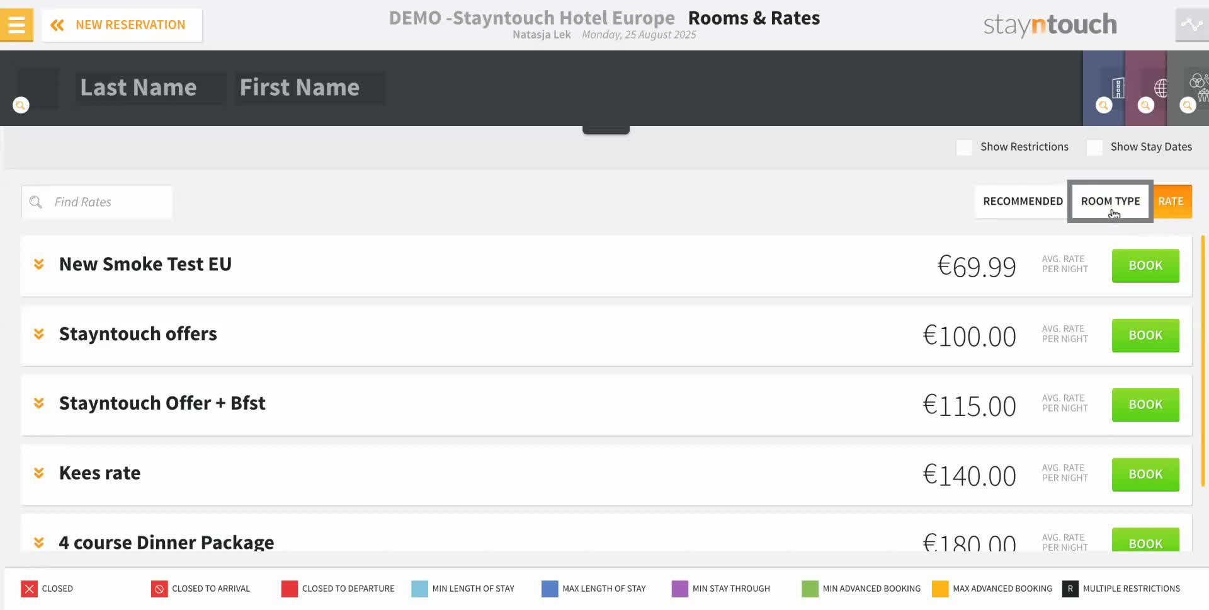Click the travel agent globe icon
This screenshot has height=610, width=1209.
(1161, 88)
